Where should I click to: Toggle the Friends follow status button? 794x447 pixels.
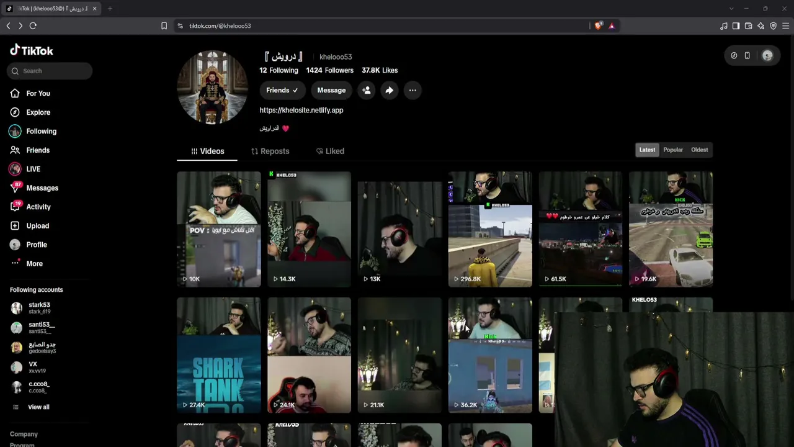(x=282, y=90)
